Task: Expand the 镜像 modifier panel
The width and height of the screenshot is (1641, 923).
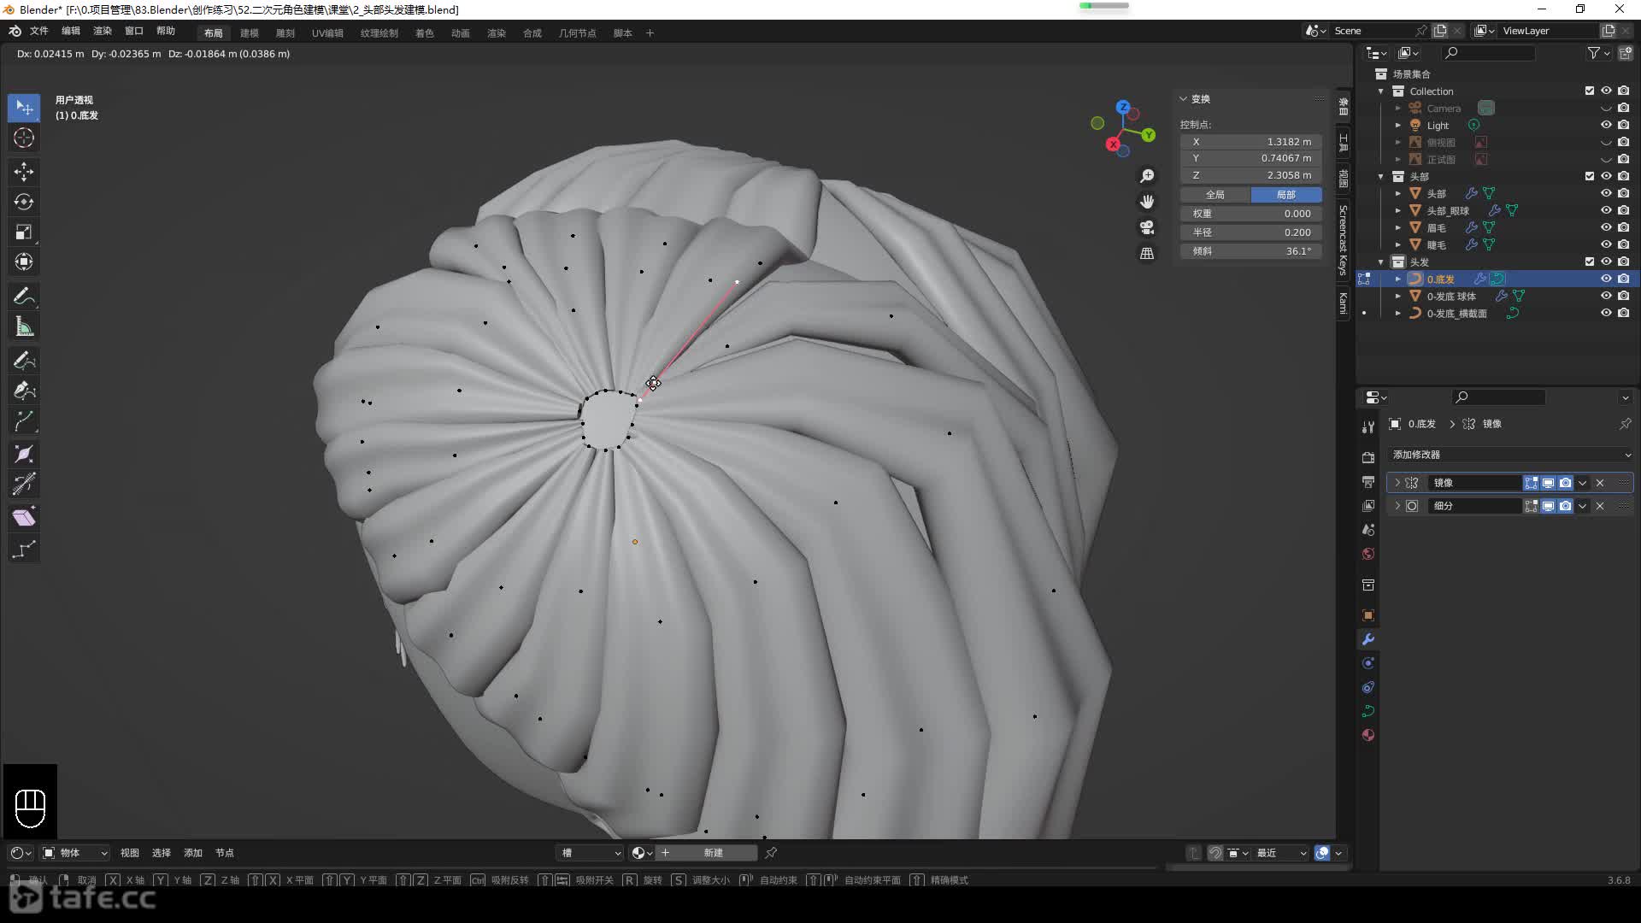Action: pyautogui.click(x=1397, y=483)
